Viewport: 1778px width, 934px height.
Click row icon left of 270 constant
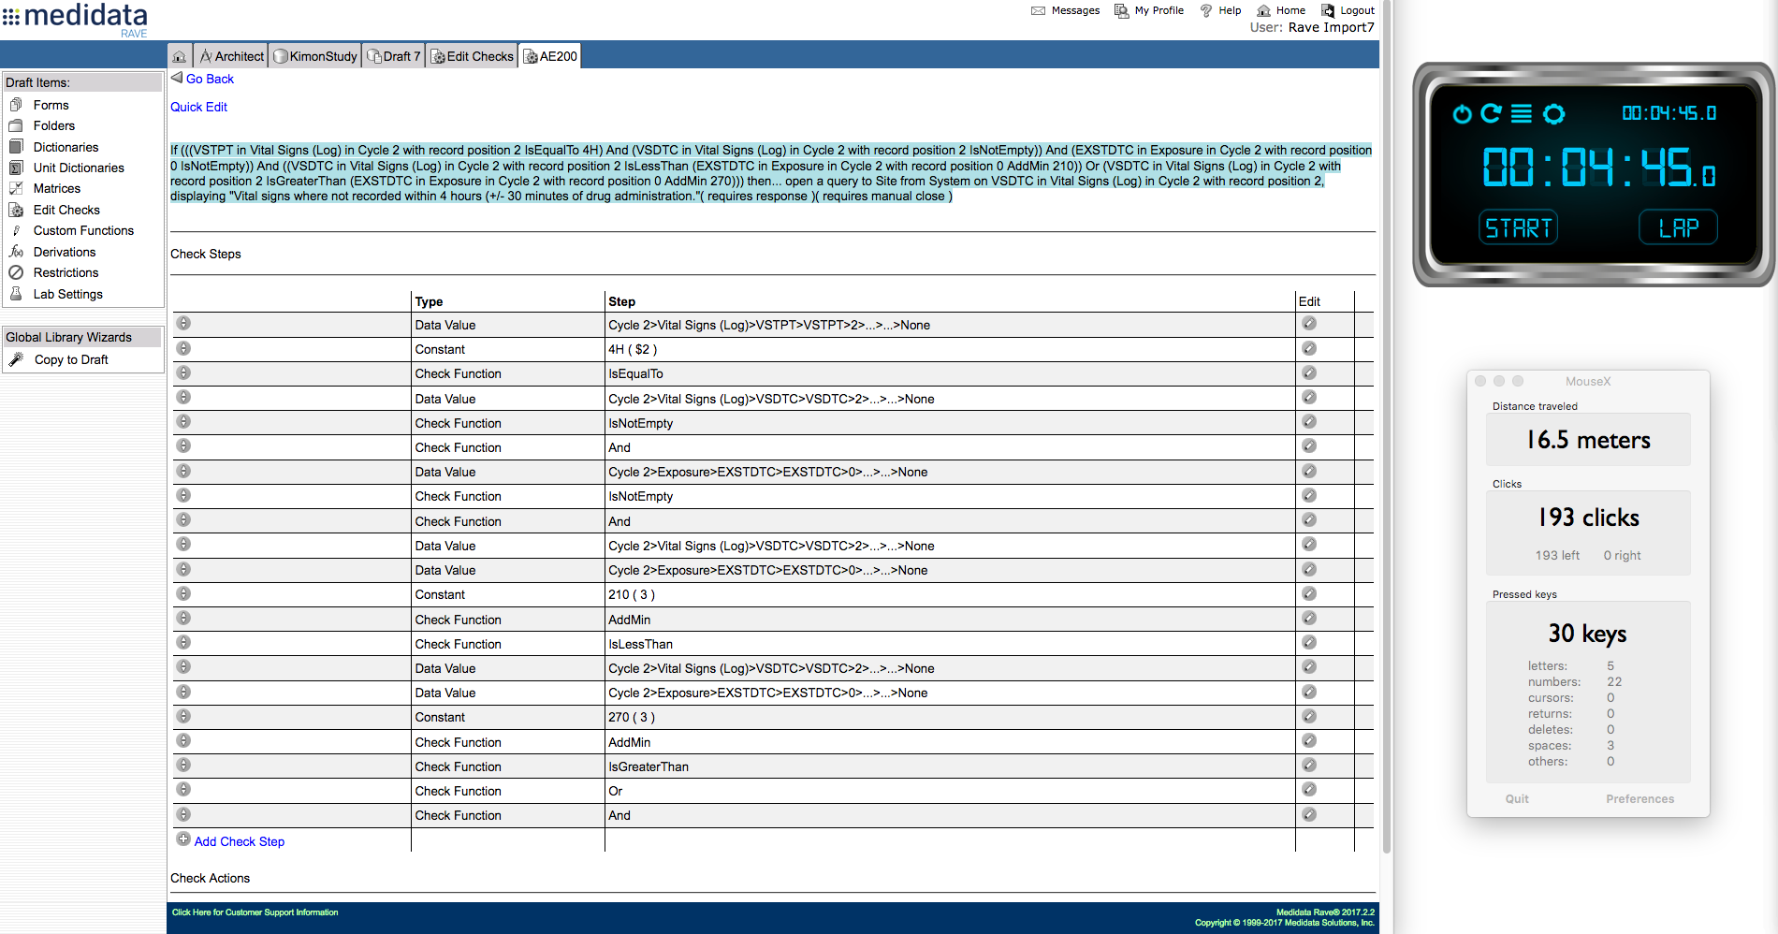183,716
